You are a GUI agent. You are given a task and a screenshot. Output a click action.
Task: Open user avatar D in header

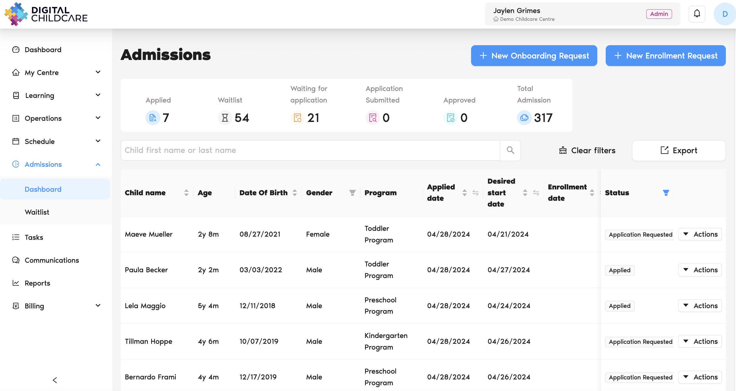point(724,14)
